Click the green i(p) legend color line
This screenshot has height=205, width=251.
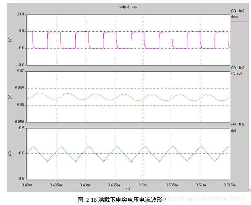[x=240, y=135]
